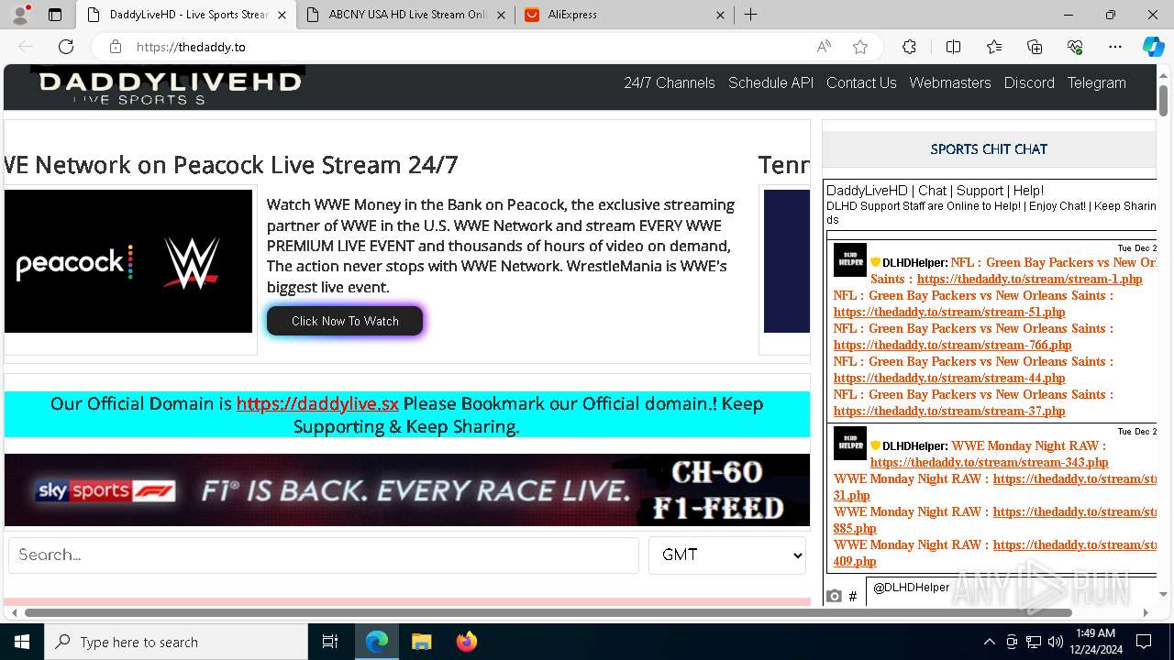Screen dimensions: 1174x660
Task: Click the Windows taskbar search box
Action: [x=176, y=642]
